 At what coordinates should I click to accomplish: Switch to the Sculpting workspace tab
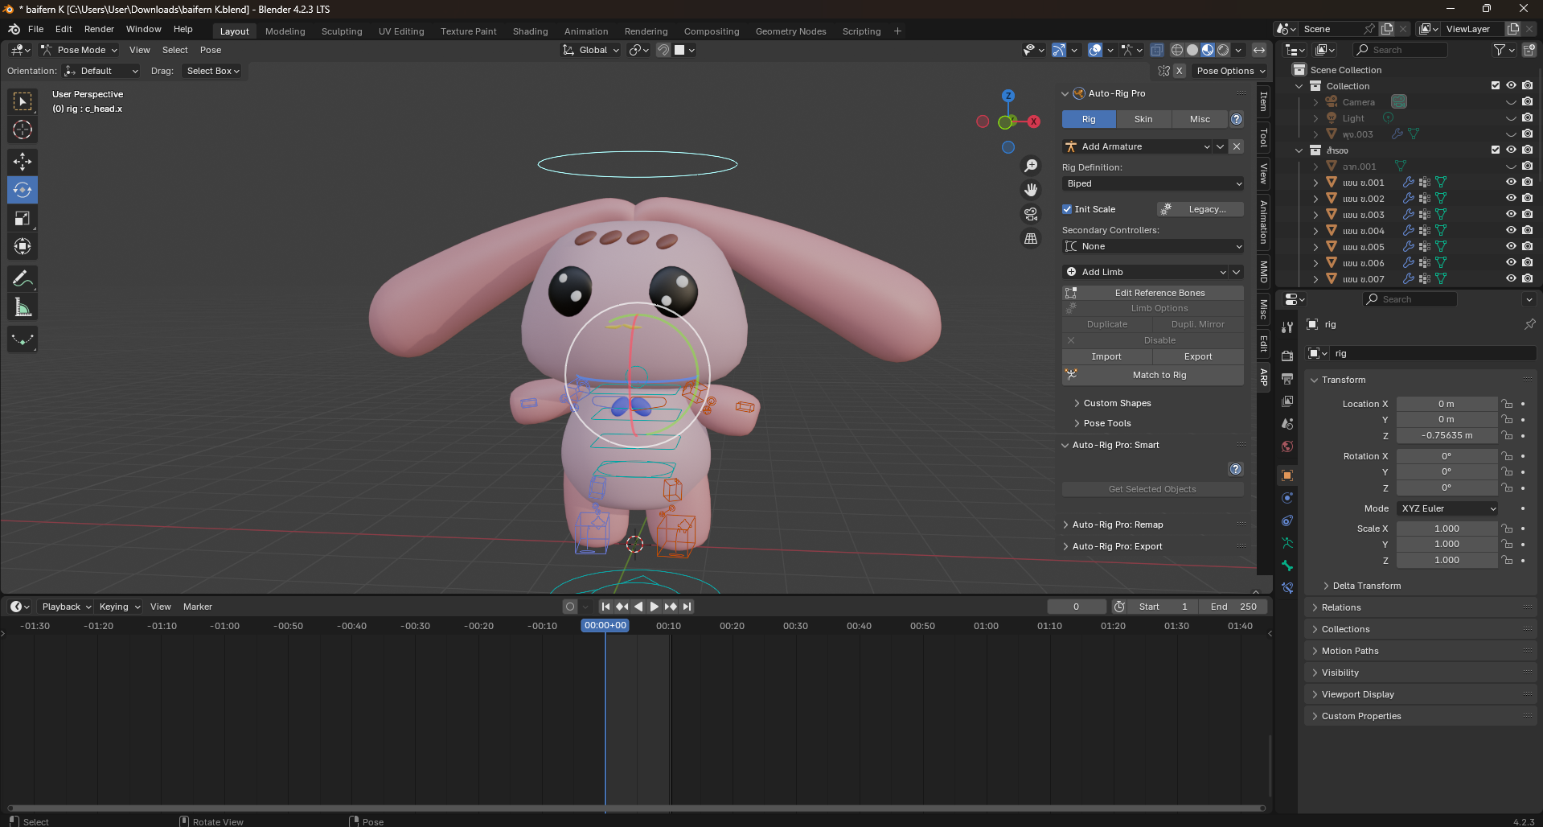coord(342,31)
